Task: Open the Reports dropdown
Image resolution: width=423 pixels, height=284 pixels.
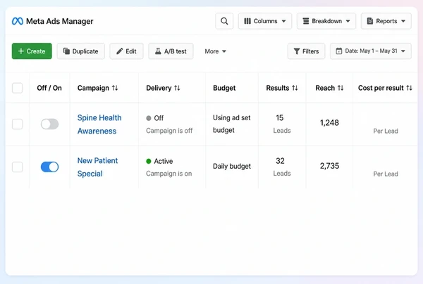Action: tap(386, 21)
